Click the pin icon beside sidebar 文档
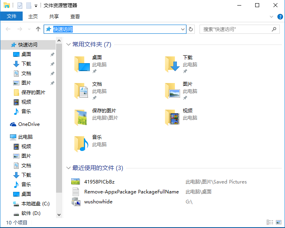 [x=52, y=73]
